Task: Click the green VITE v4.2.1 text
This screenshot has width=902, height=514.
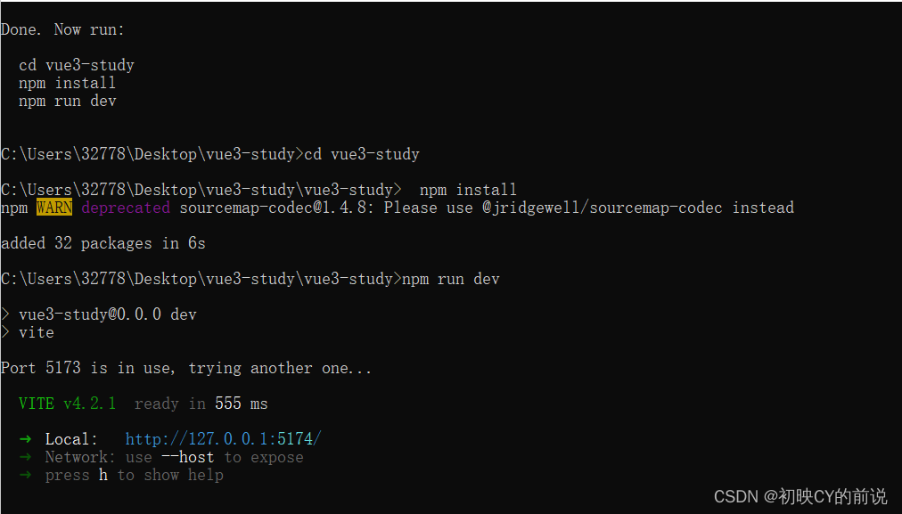Action: coord(68,404)
